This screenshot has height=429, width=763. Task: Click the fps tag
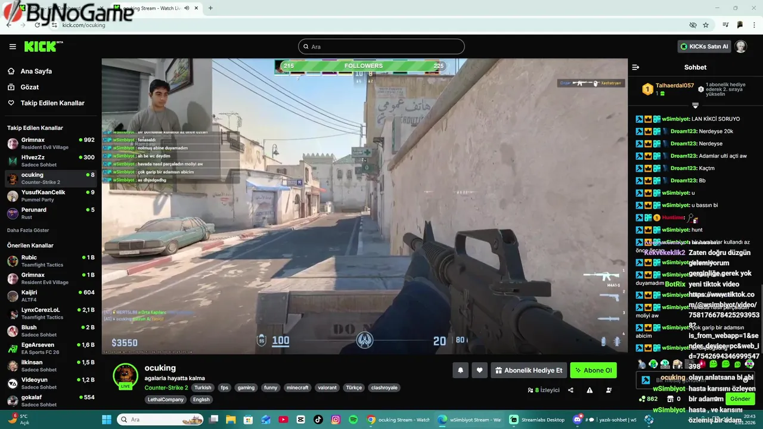click(x=225, y=387)
